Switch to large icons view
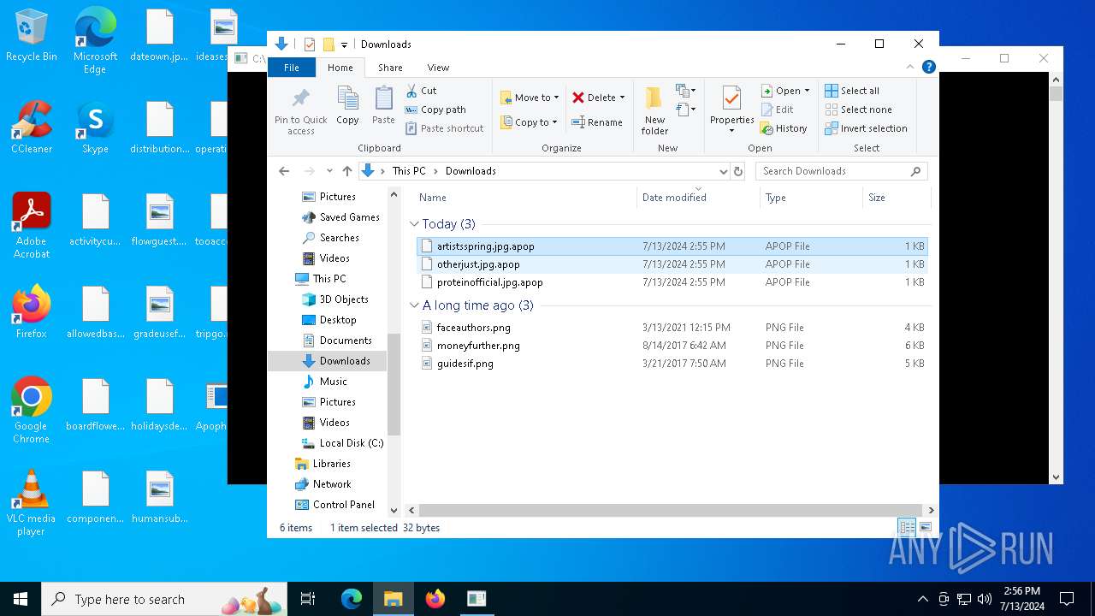This screenshot has width=1095, height=616. [925, 528]
